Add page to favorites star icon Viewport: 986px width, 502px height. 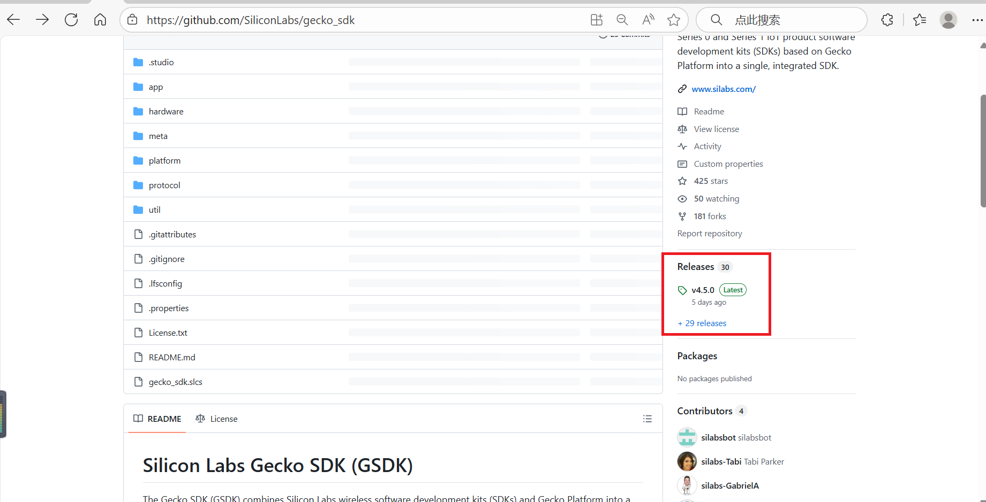click(x=674, y=20)
